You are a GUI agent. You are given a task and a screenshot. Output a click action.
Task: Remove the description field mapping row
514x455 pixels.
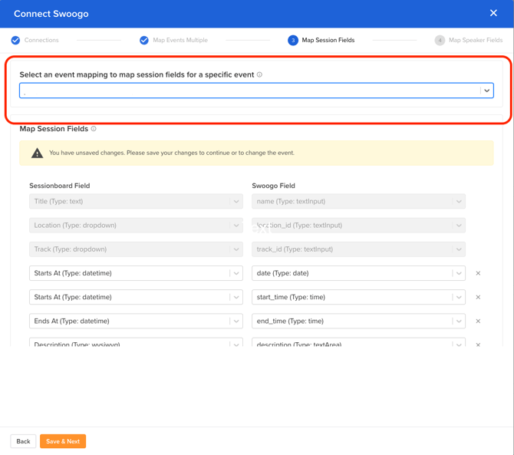(478, 345)
